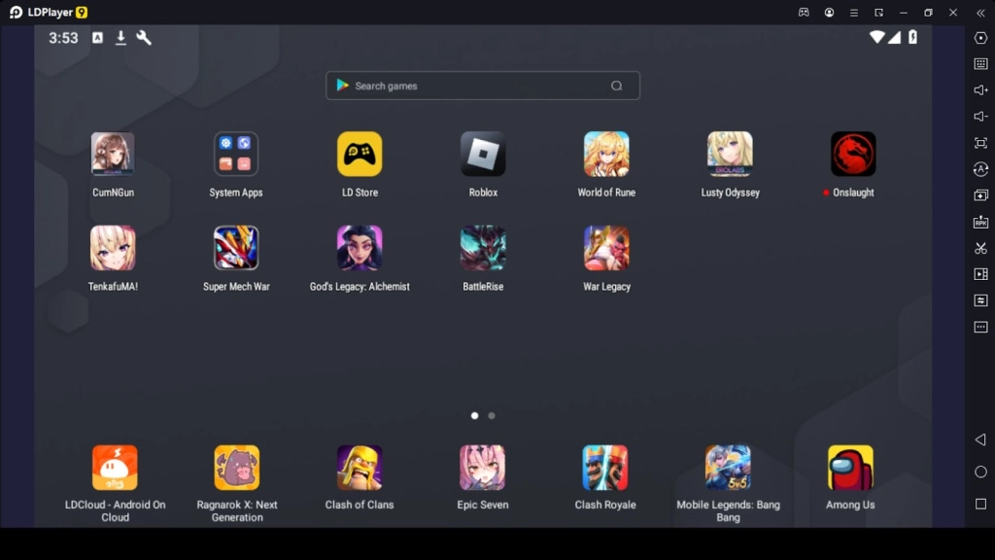
Task: Open Clash Royale
Action: [x=605, y=468]
